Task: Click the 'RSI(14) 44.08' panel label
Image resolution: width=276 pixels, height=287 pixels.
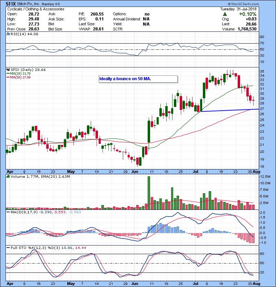Action: coord(24,34)
